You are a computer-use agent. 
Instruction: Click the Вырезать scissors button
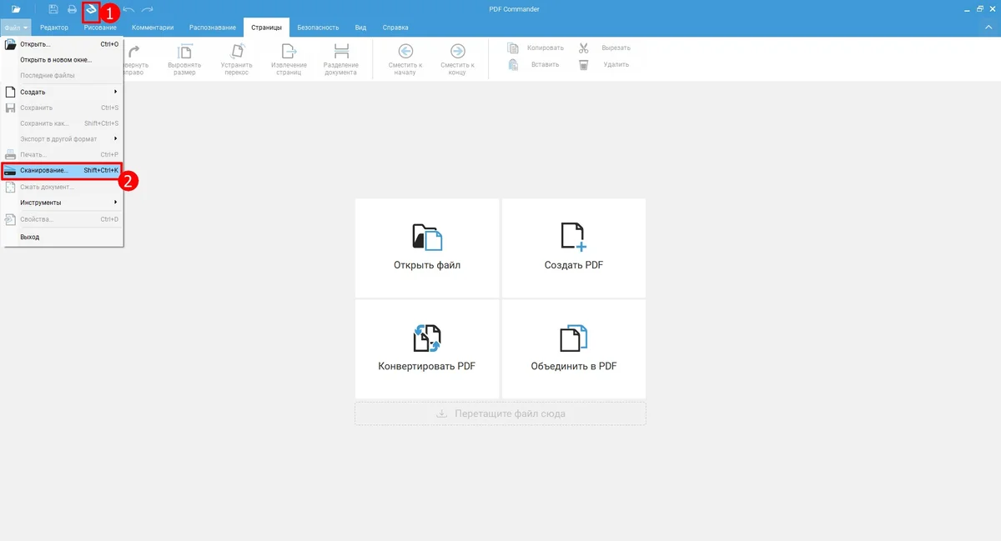coord(606,48)
